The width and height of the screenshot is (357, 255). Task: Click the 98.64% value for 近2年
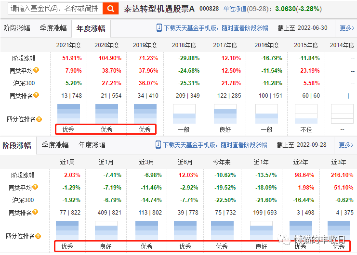[304, 175]
